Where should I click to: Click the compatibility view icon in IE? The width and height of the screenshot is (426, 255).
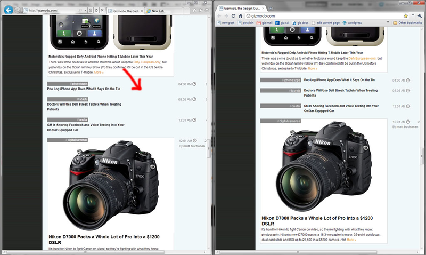pos(91,10)
